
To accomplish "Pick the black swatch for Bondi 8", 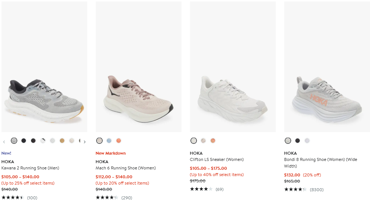I will (x=298, y=141).
